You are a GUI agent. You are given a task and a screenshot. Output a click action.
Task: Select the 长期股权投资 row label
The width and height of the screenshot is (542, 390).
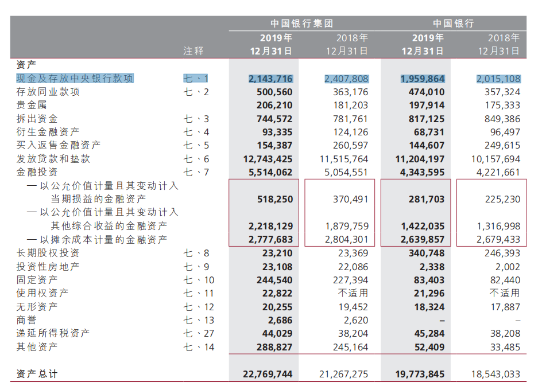pos(48,253)
